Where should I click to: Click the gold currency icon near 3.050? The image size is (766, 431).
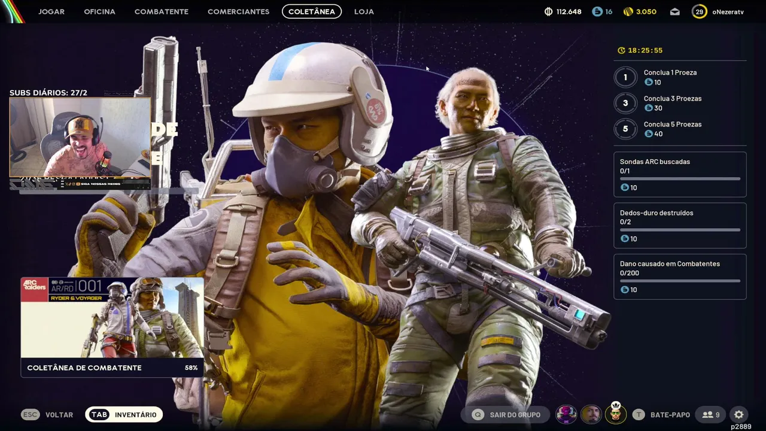pyautogui.click(x=628, y=11)
